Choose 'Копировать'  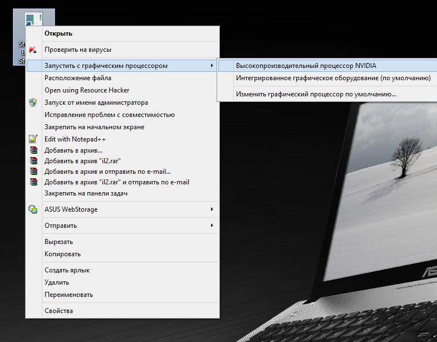pyautogui.click(x=122, y=254)
